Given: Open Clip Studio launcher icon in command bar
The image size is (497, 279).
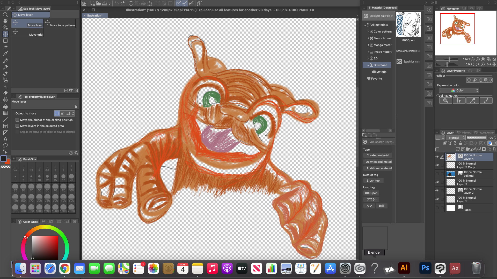Looking at the screenshot, I should tap(84, 3).
